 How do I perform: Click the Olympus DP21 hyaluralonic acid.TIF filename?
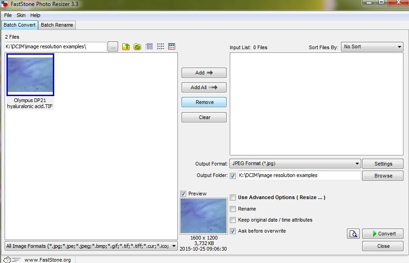point(30,103)
